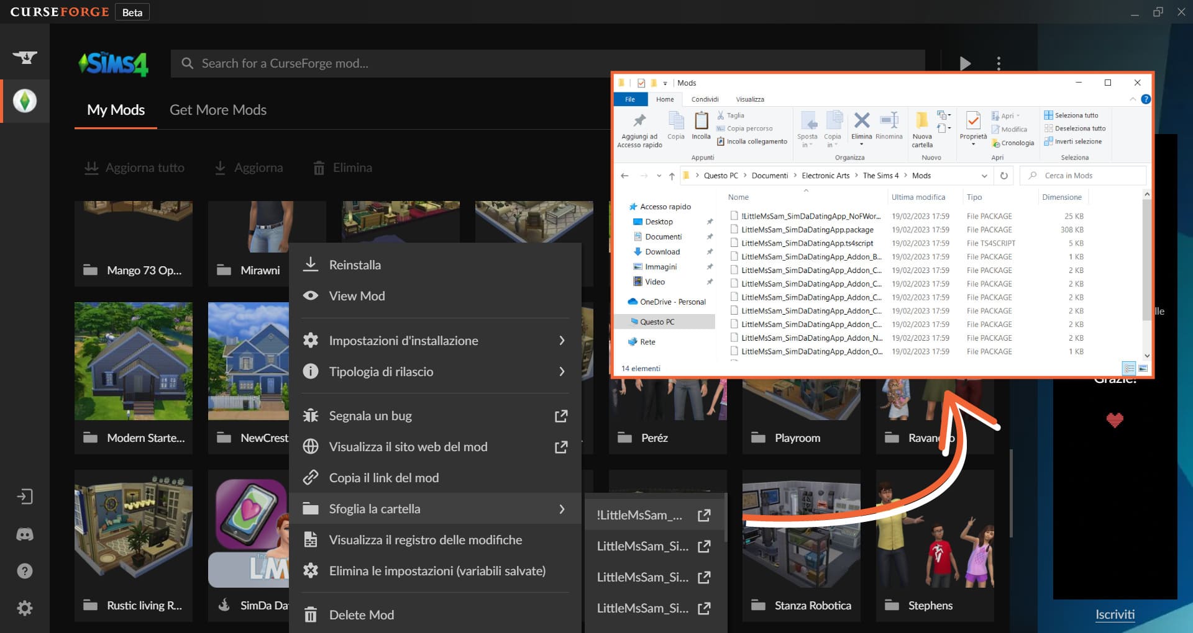Click Copia percorso ribbon item
Image resolution: width=1193 pixels, height=633 pixels.
click(x=745, y=128)
